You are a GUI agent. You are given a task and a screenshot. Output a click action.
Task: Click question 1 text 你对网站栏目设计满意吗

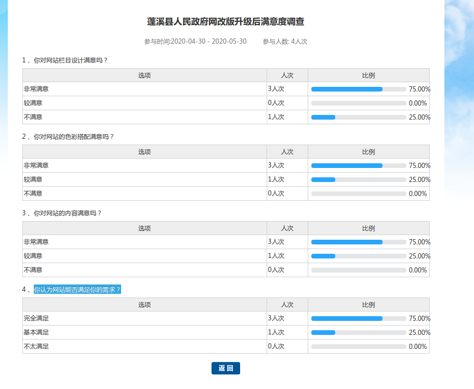[70, 60]
